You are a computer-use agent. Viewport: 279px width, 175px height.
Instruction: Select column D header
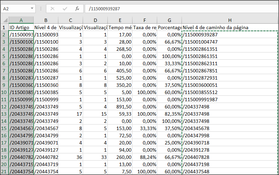coord(95,20)
